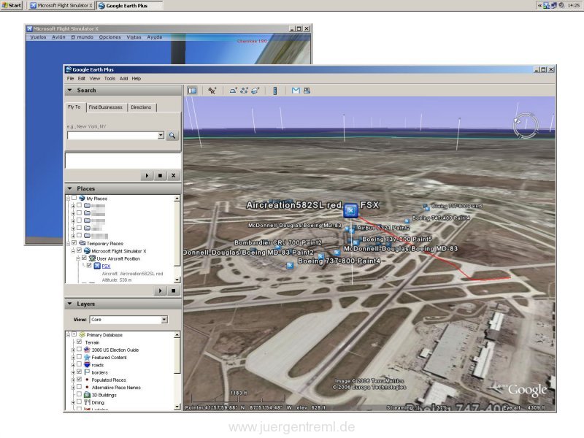Toggle the Terrain layer checkbox
This screenshot has height=438, width=584.
point(79,342)
